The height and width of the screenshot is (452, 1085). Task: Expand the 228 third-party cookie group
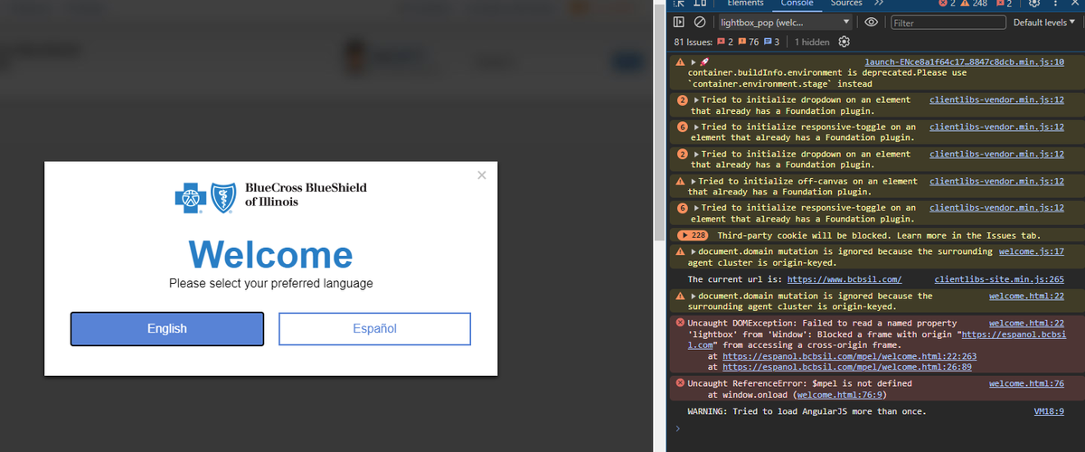693,235
